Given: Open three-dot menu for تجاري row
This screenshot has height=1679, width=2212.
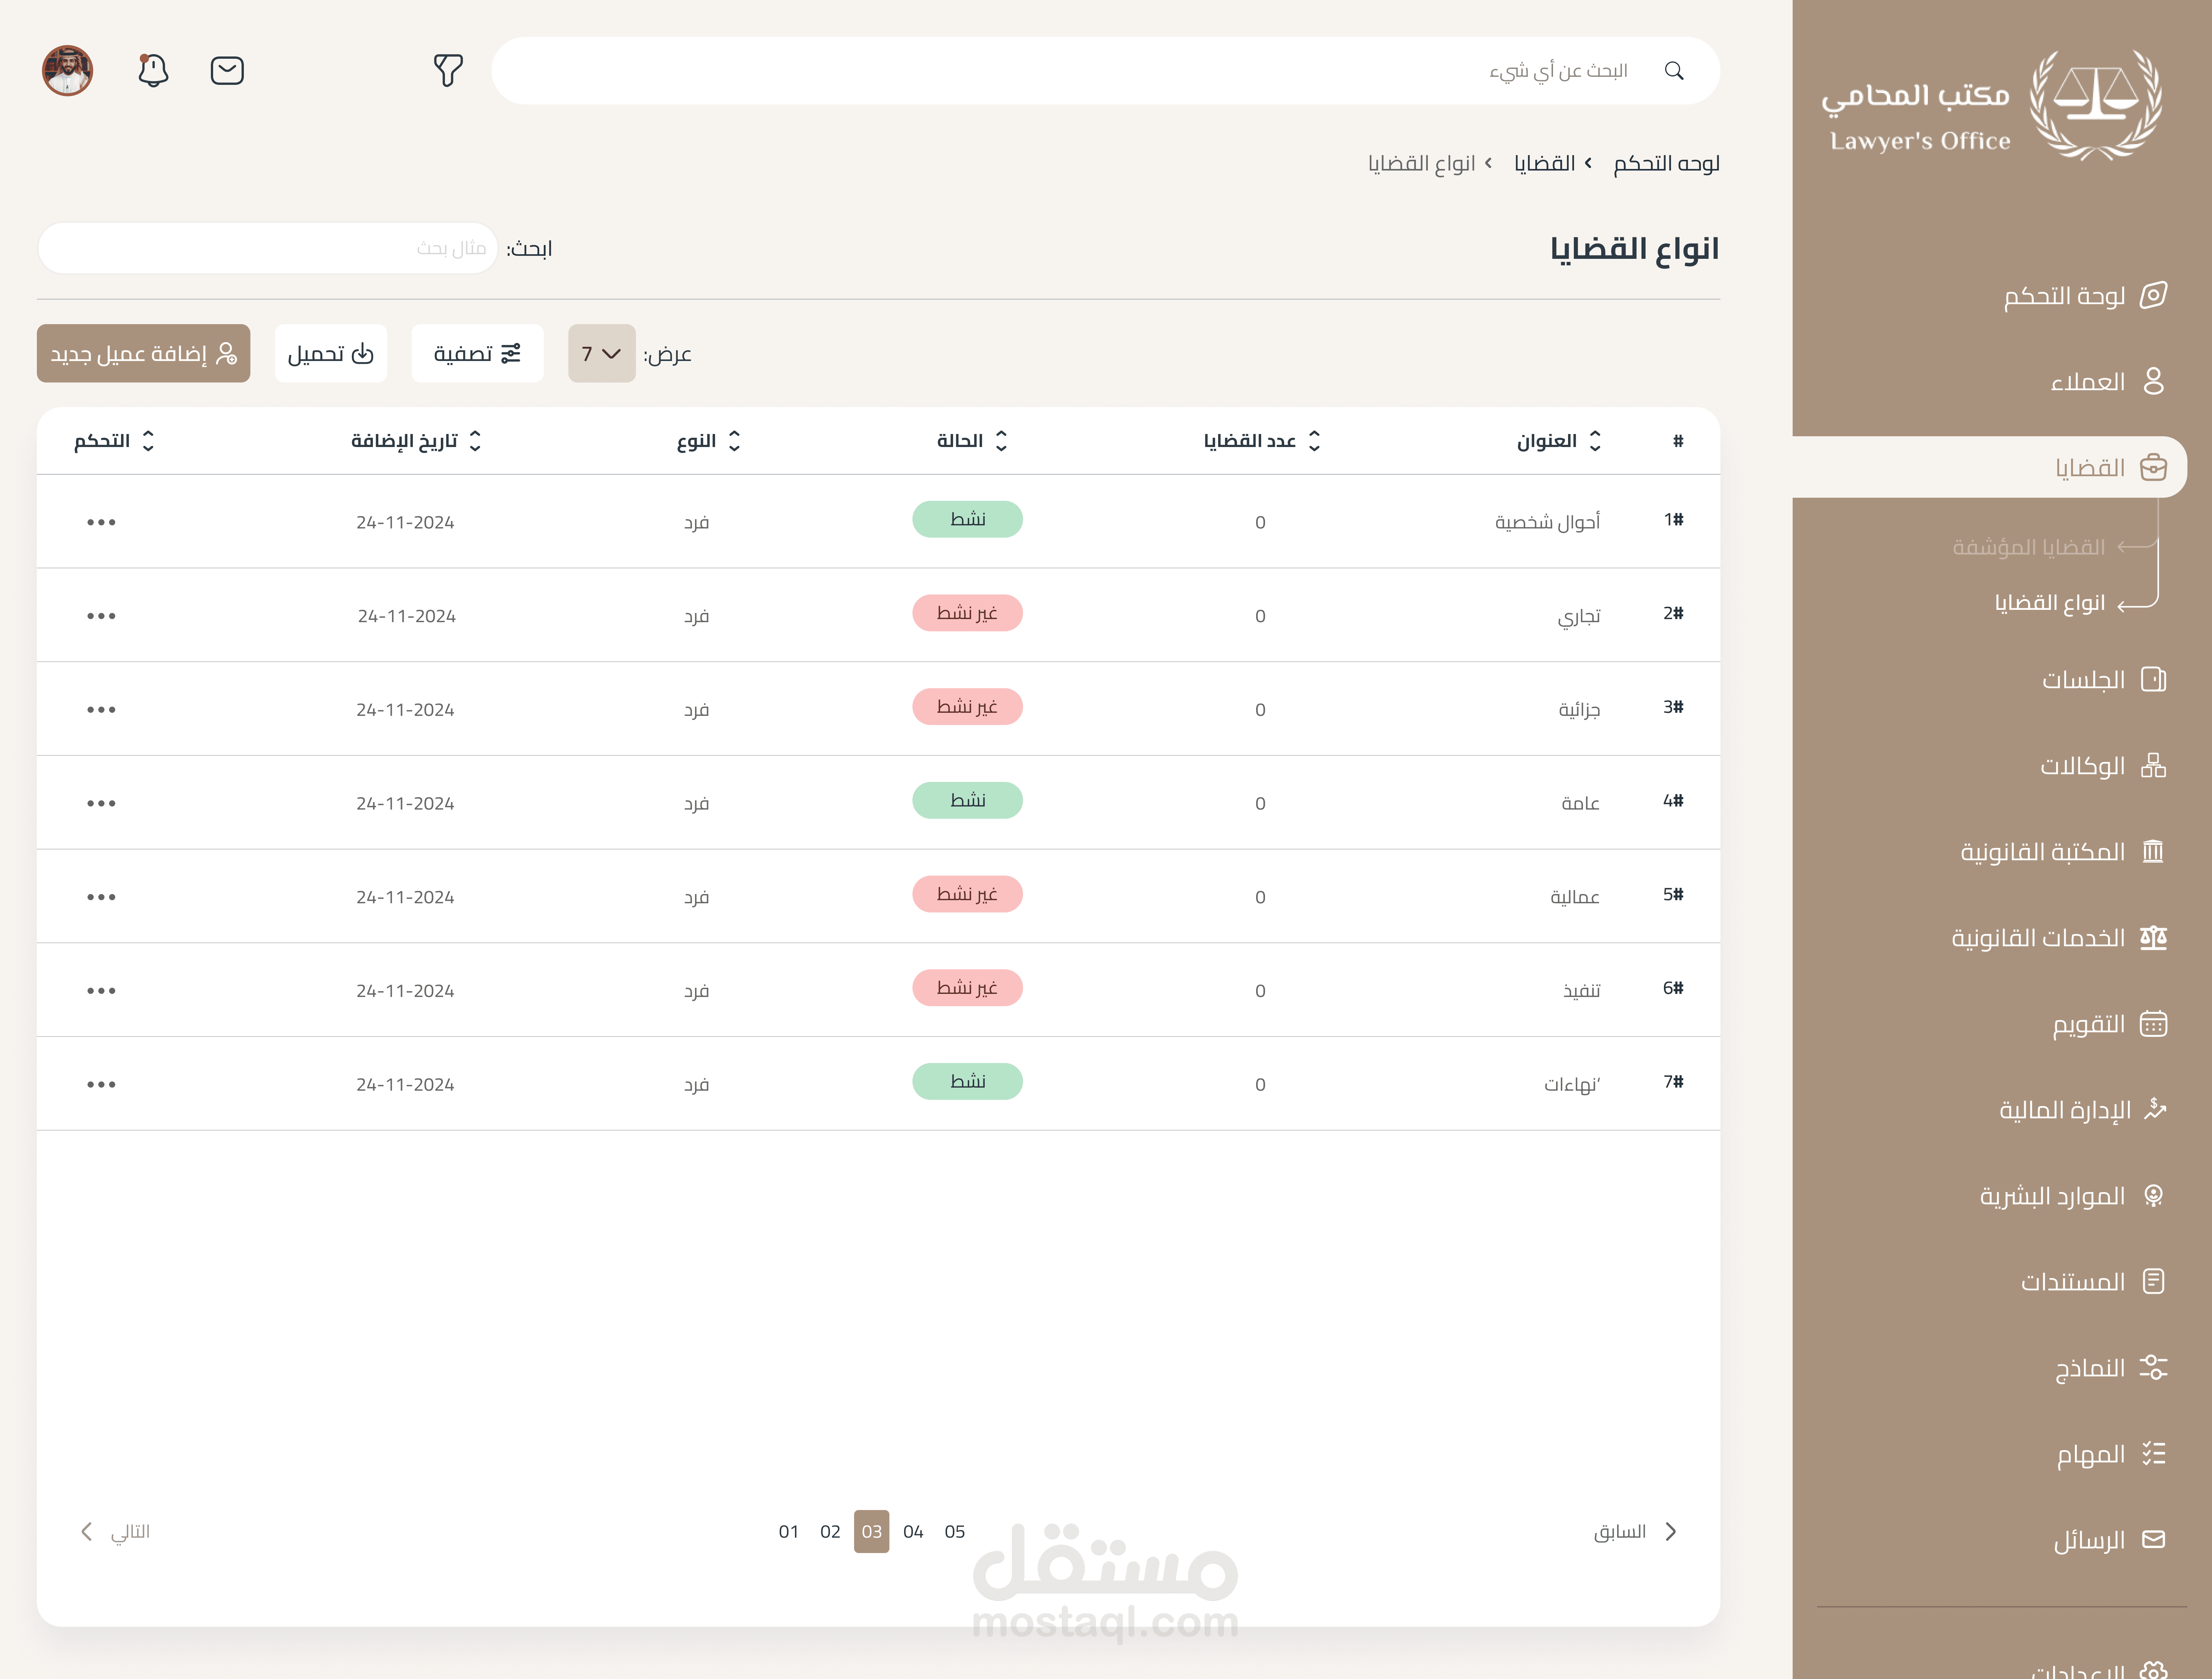Looking at the screenshot, I should (x=101, y=616).
